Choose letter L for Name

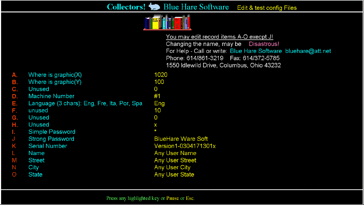[13, 153]
